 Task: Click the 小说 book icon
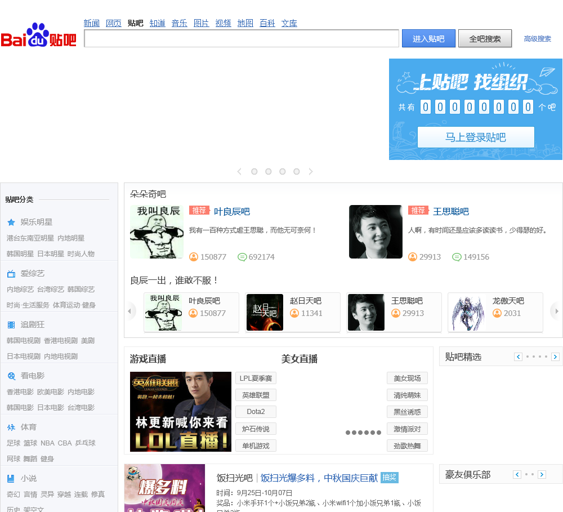[11, 479]
